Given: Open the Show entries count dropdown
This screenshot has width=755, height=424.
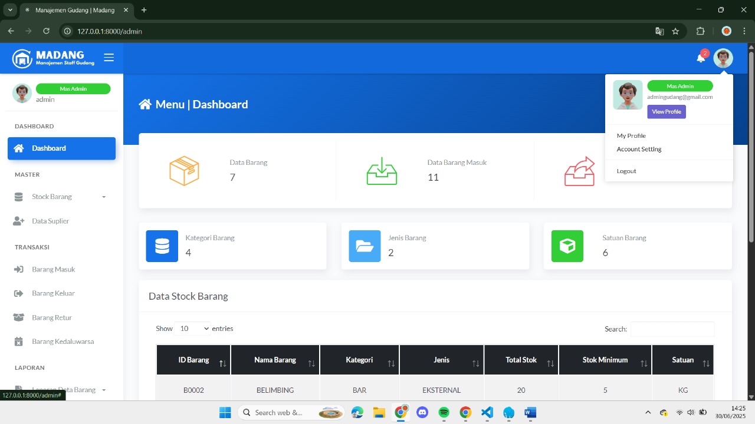Looking at the screenshot, I should tap(192, 329).
